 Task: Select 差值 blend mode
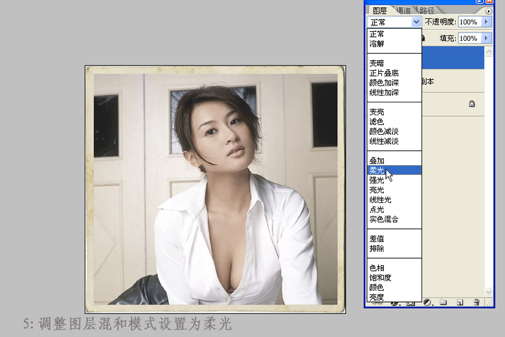[394, 238]
